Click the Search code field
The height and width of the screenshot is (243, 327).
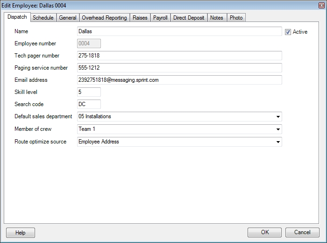click(x=89, y=104)
